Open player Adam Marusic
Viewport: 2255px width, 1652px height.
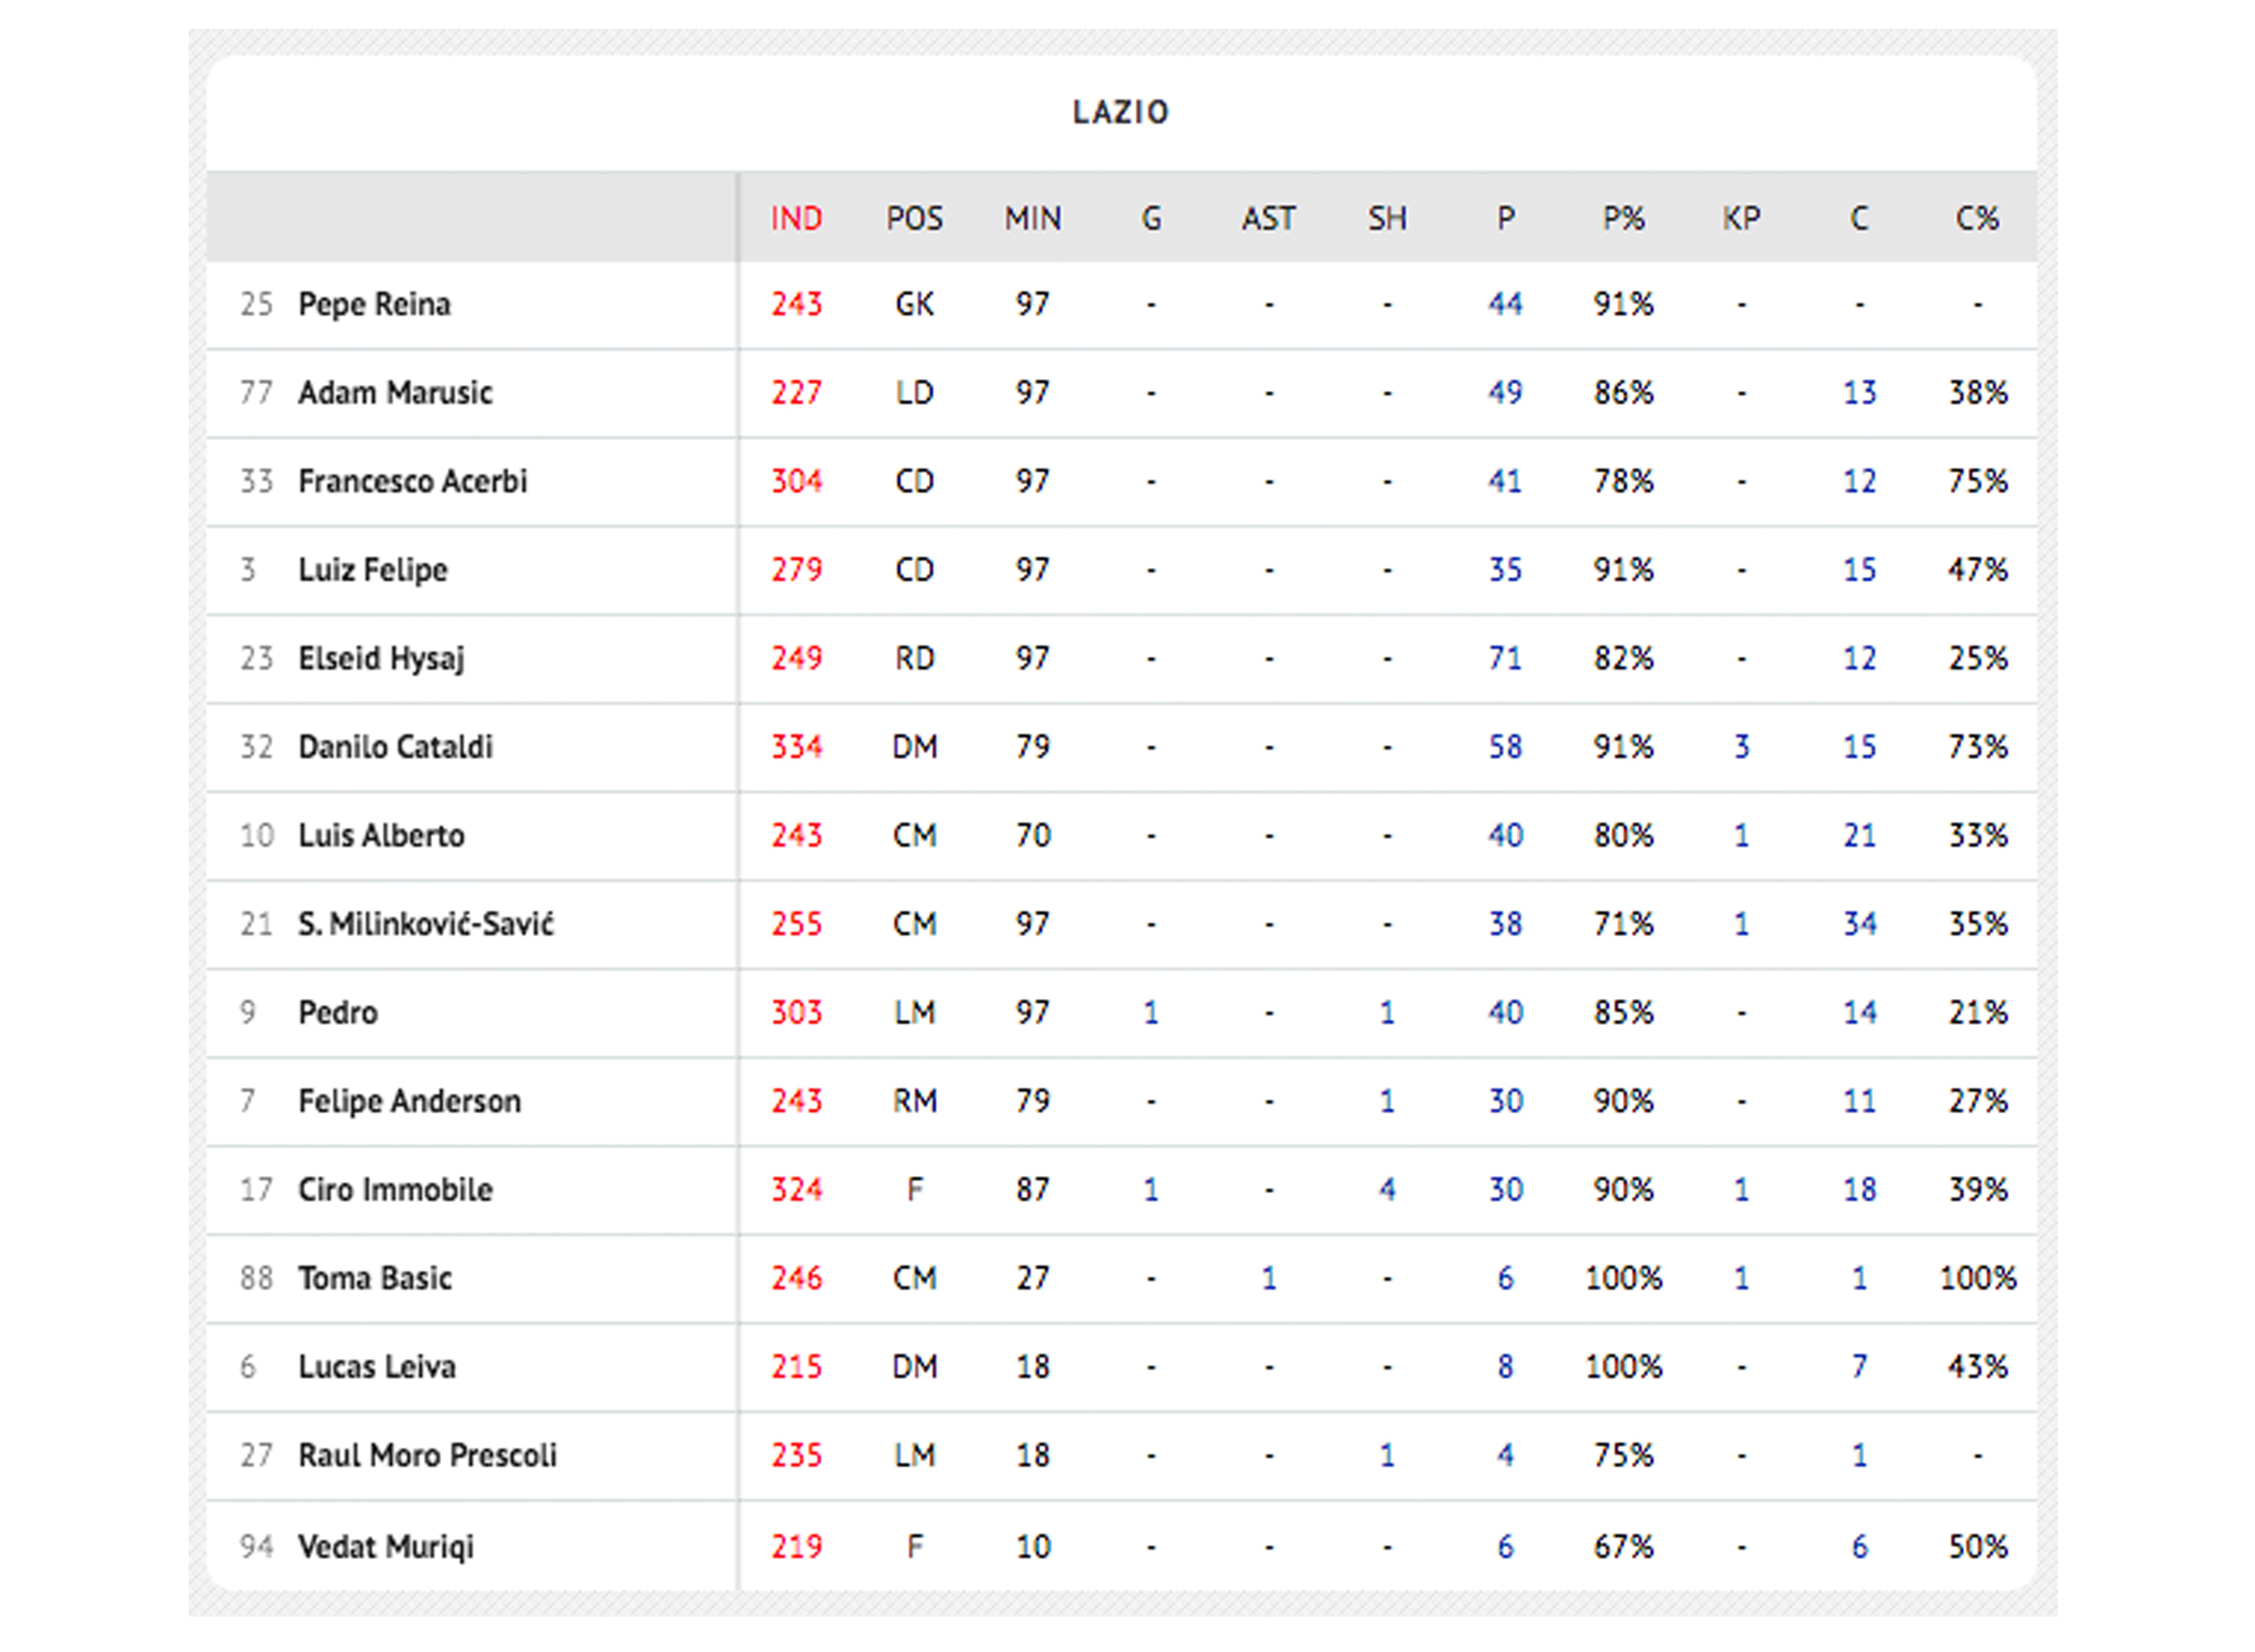[395, 393]
